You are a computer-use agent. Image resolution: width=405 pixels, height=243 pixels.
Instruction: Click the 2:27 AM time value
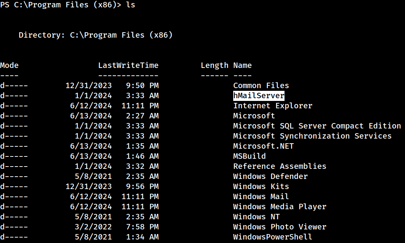pos(142,116)
